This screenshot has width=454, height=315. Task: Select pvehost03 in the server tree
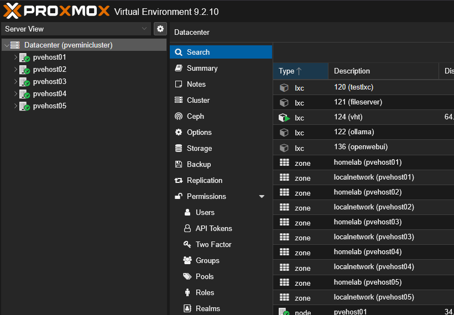tap(84, 82)
